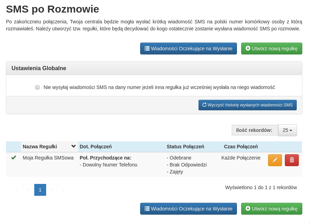Click 'Utwórz nową regułkę' button below the table
Image resolution: width=310 pixels, height=223 pixels.
[272, 209]
